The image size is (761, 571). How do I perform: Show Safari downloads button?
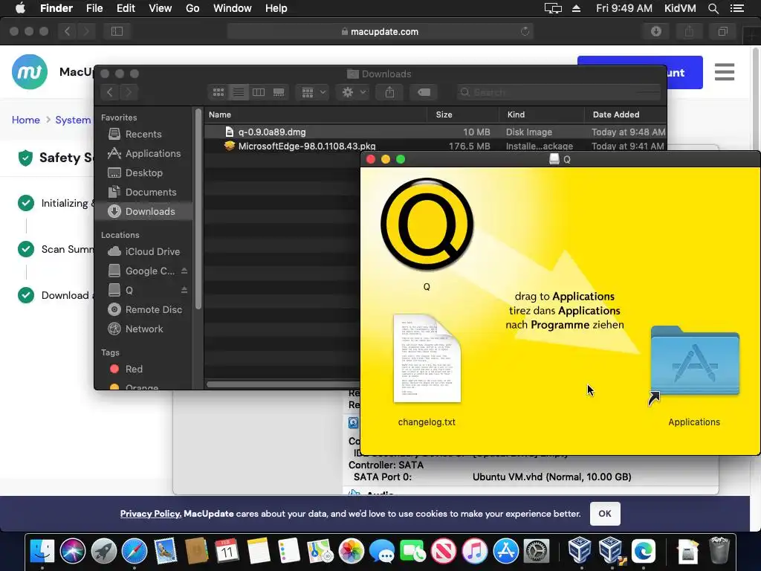click(x=656, y=31)
